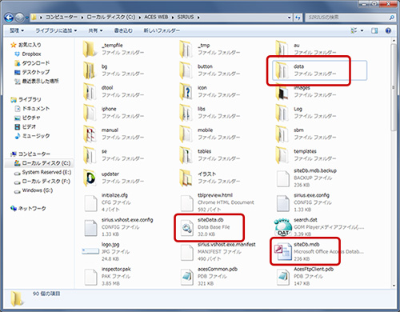This screenshot has height=312, width=400.
Task: Select the Log folder icon
Action: point(282,113)
